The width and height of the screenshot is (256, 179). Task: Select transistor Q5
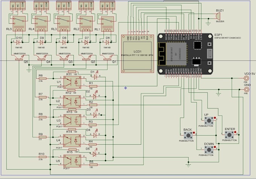tap(19, 58)
